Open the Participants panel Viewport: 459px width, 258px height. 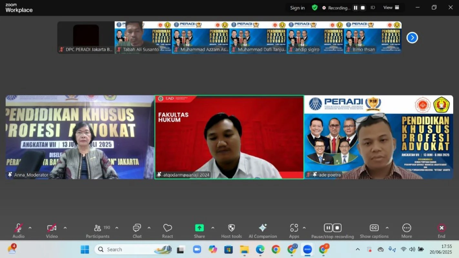tap(98, 231)
